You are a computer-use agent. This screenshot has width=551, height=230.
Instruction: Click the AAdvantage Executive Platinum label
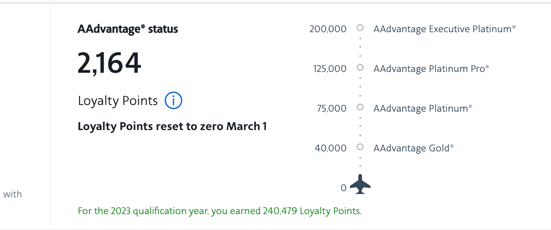[x=444, y=29]
